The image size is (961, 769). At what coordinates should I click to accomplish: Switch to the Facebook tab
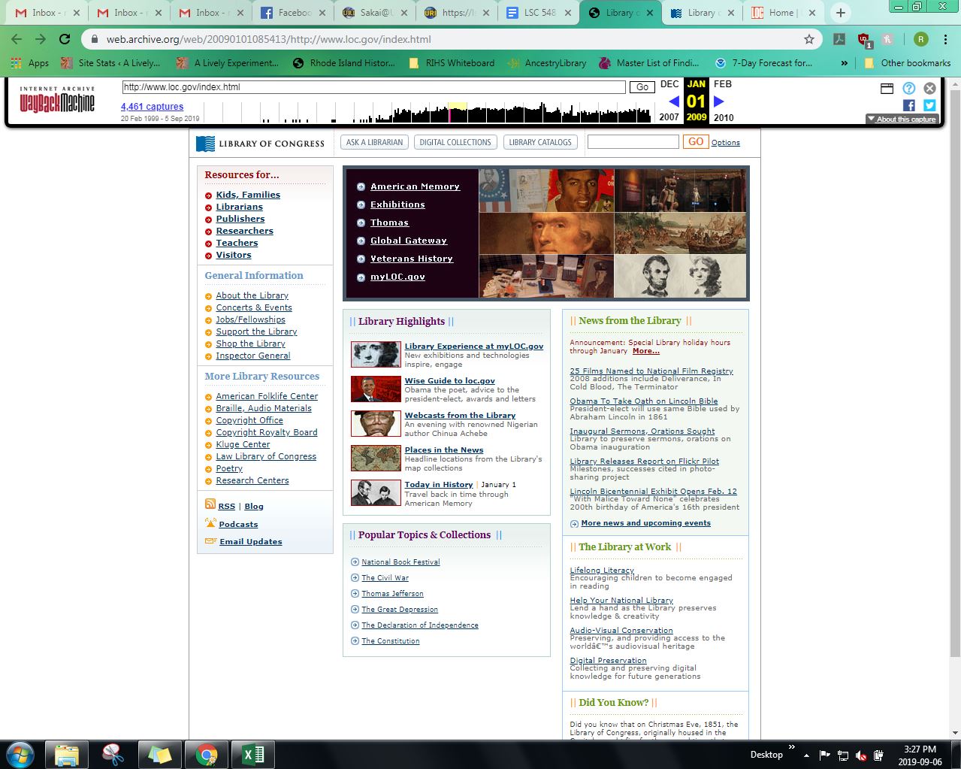click(291, 13)
